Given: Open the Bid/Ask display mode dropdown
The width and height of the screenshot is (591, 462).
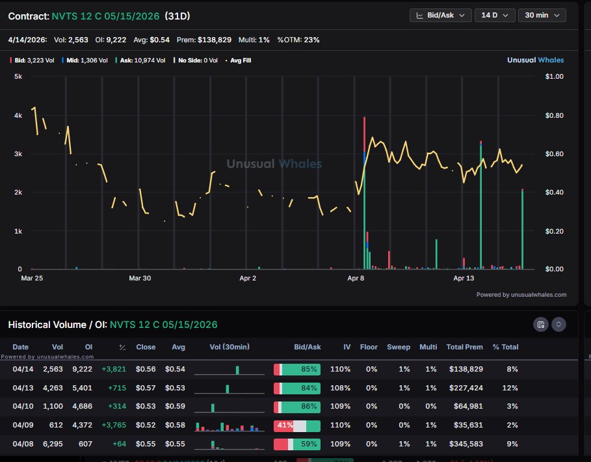Looking at the screenshot, I should (x=440, y=15).
